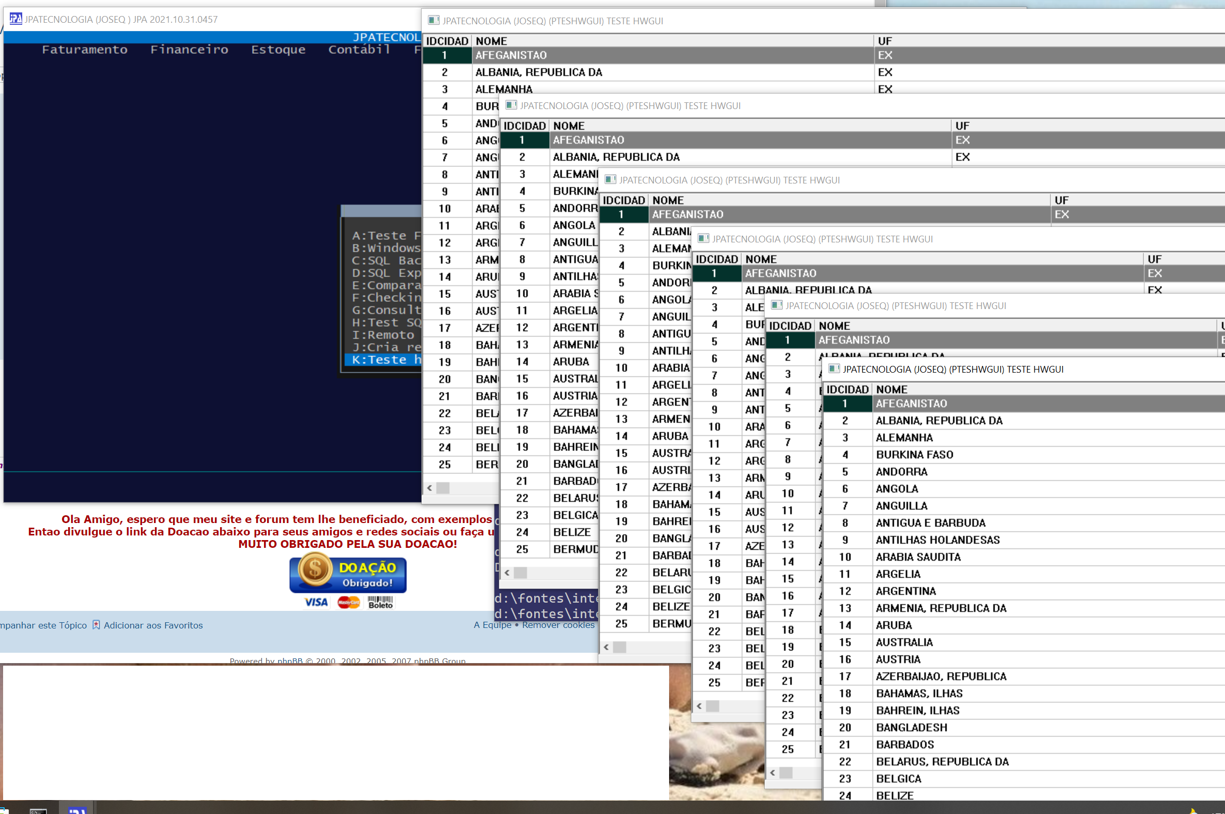Click the Visa card icon
The image size is (1225, 814).
click(x=316, y=602)
